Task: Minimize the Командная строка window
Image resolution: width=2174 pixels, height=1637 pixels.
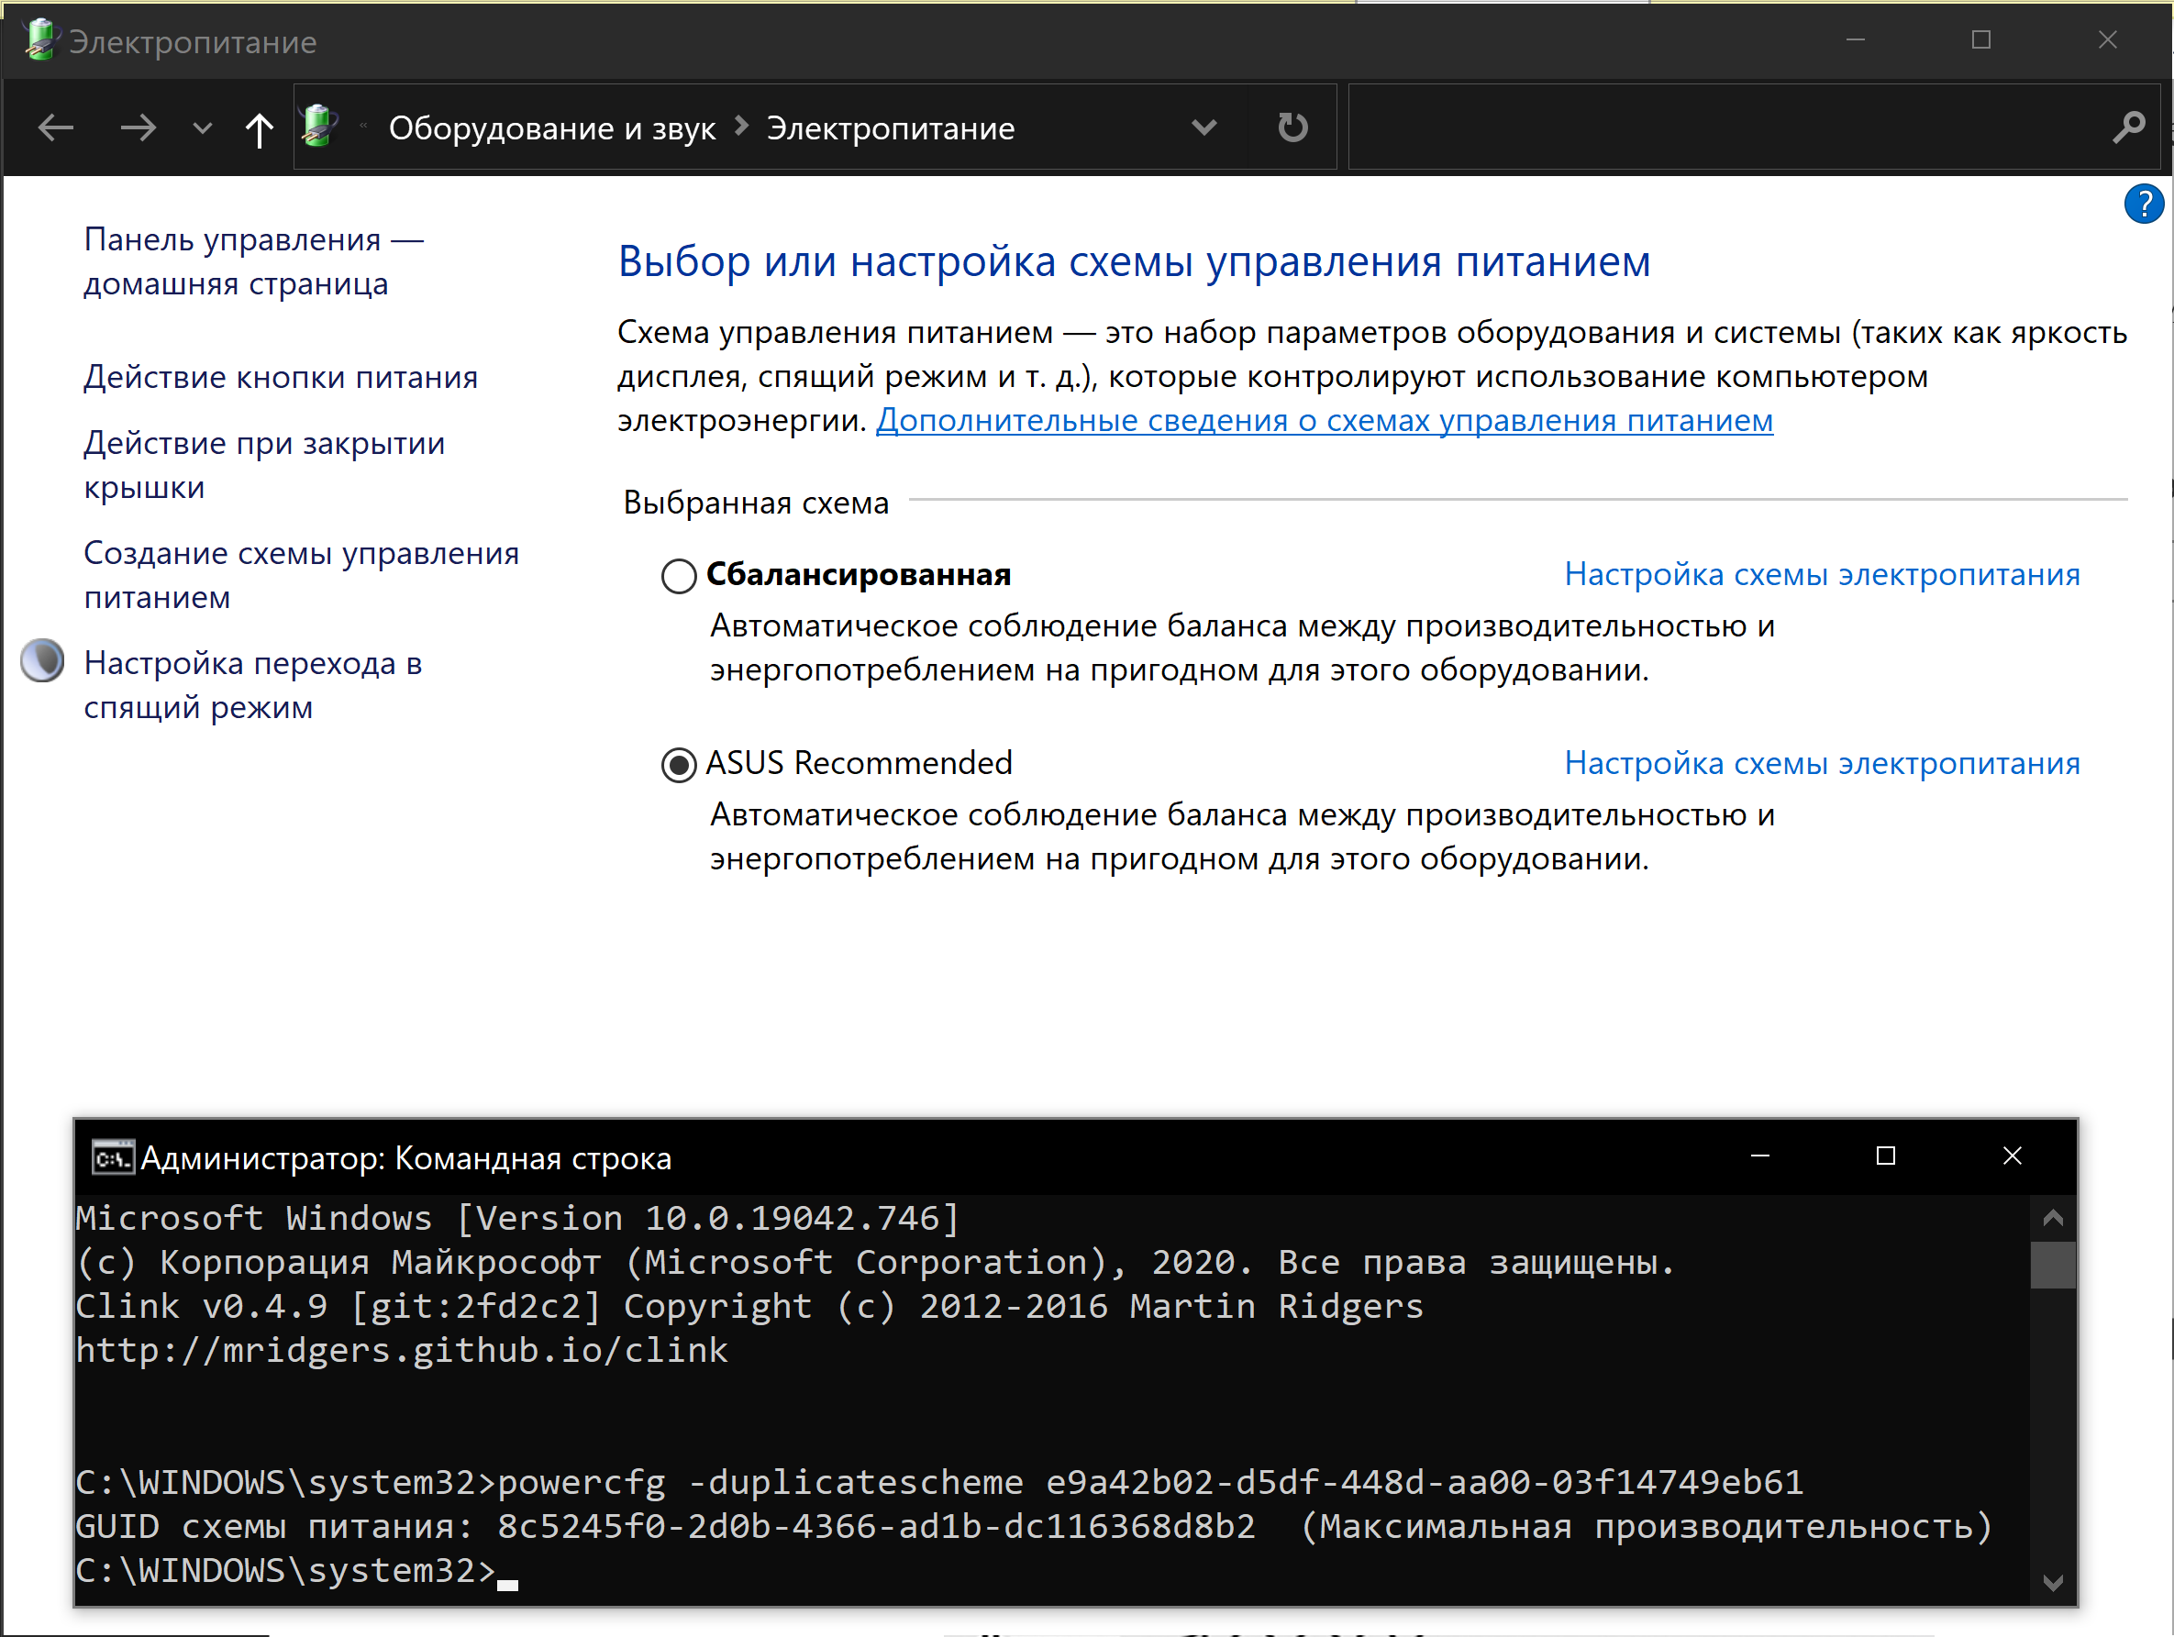Action: tap(1760, 1156)
